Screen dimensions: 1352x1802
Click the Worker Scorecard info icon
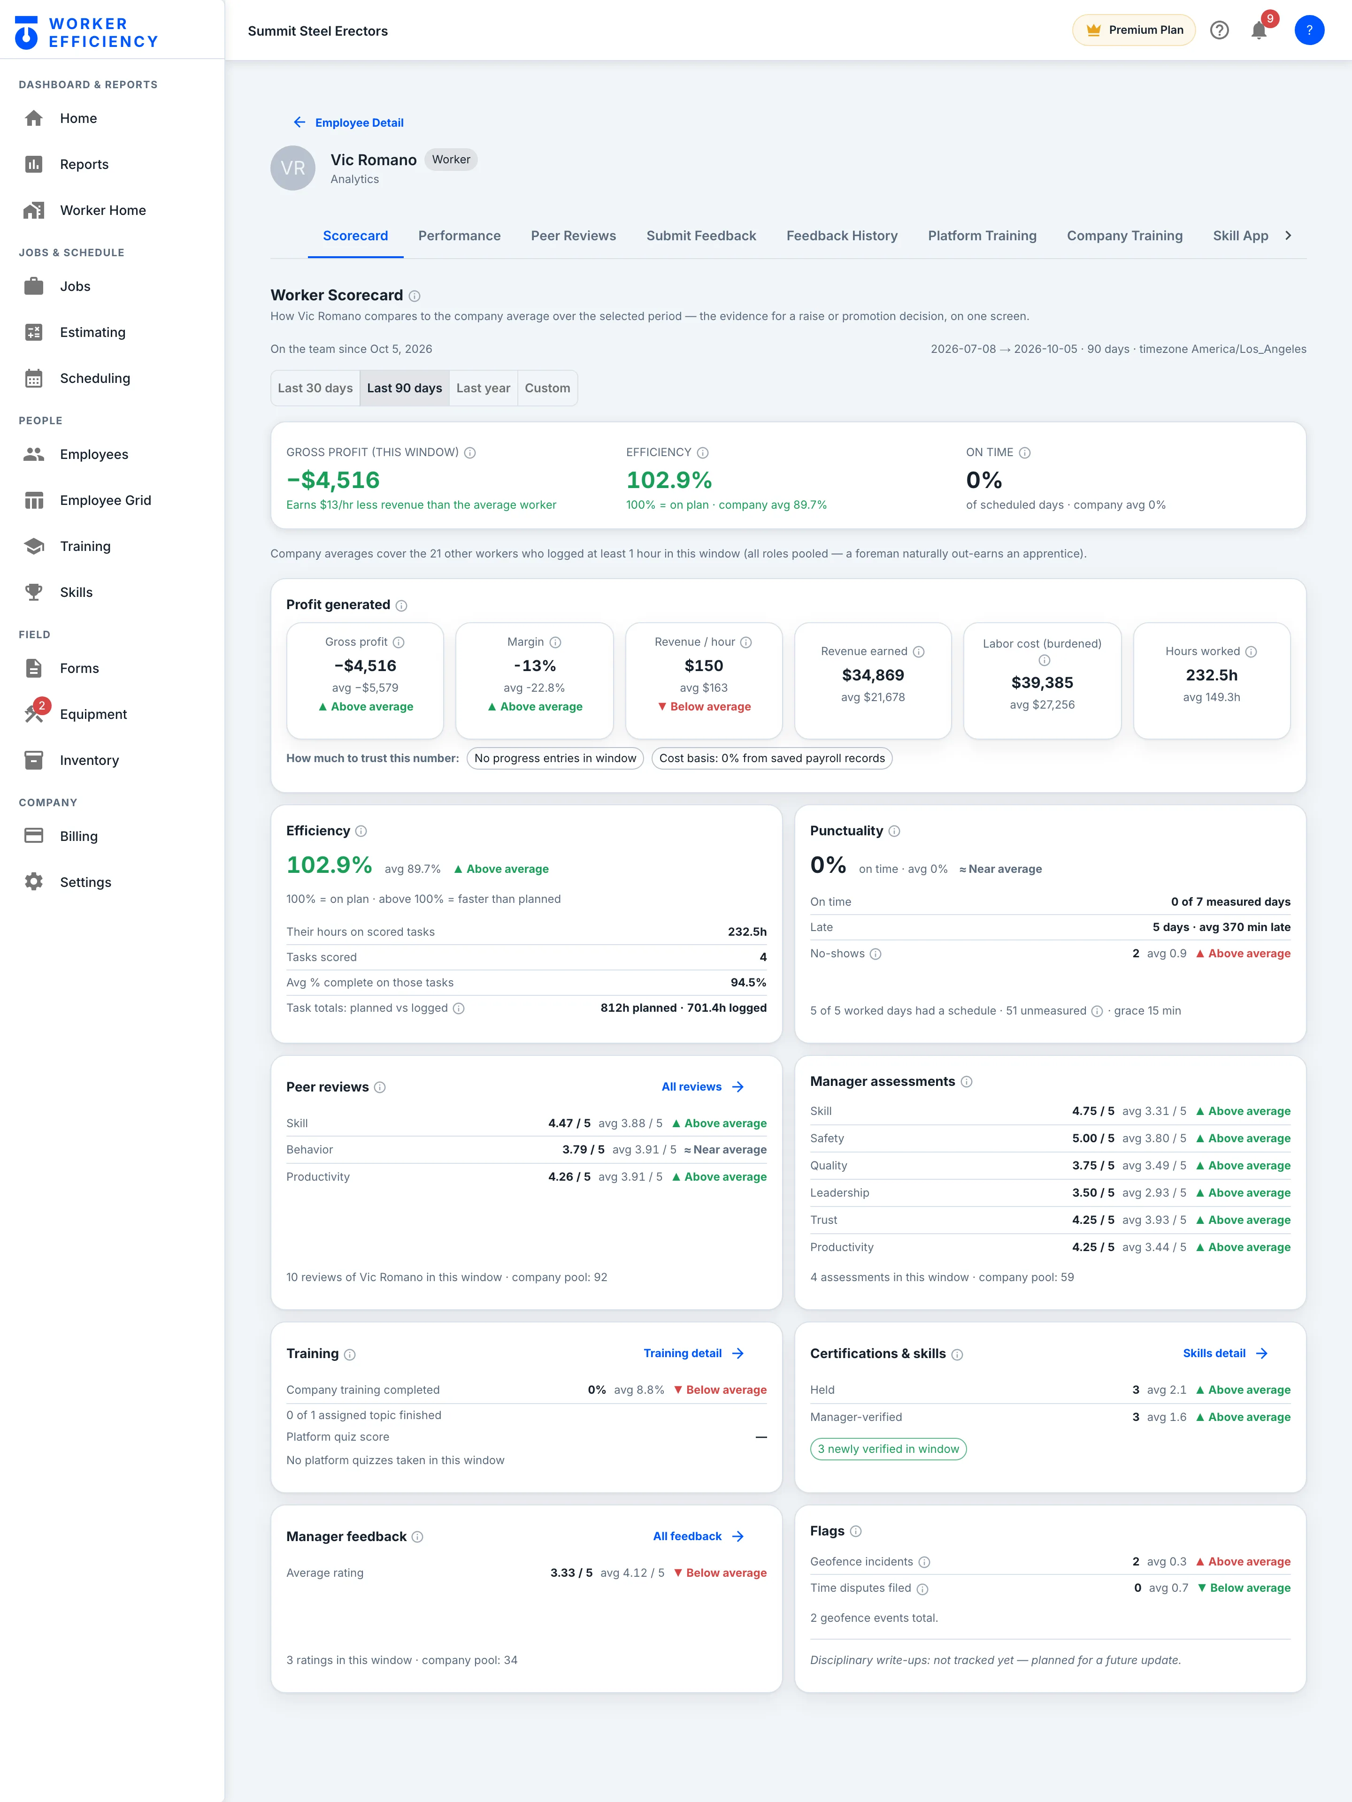tap(415, 296)
